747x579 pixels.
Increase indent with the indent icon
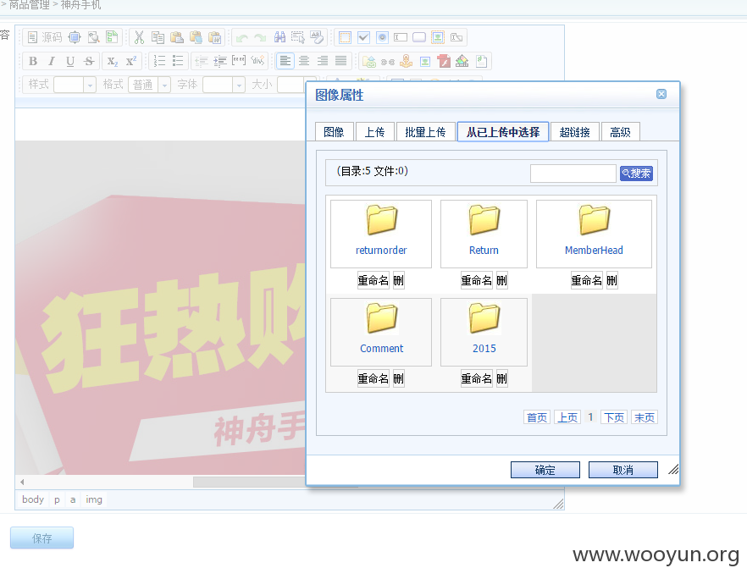[x=220, y=61]
